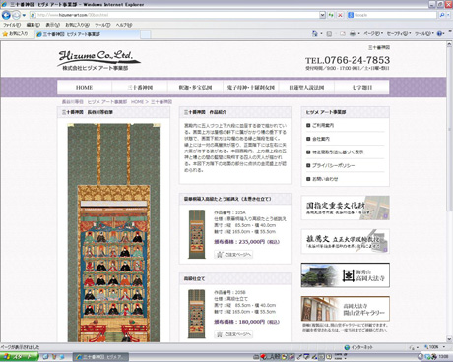Click the Favorites star icon
This screenshot has height=362, width=453.
pyautogui.click(x=5, y=34)
